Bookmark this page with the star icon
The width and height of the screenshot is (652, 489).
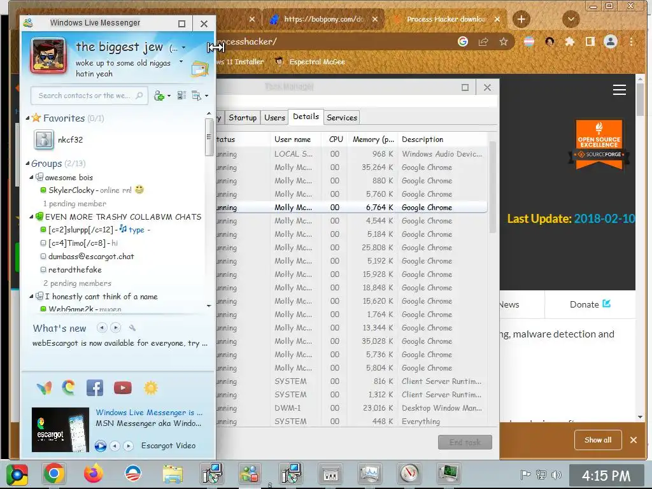click(504, 41)
